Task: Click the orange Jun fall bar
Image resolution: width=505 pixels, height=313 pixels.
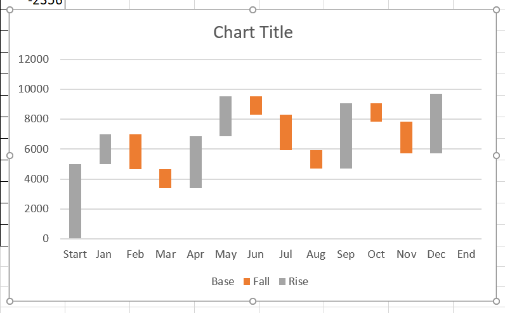Action: click(x=256, y=105)
